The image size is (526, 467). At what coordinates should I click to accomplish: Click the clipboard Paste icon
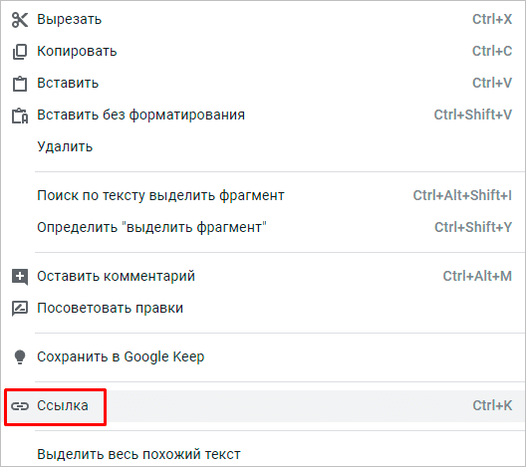[x=20, y=84]
